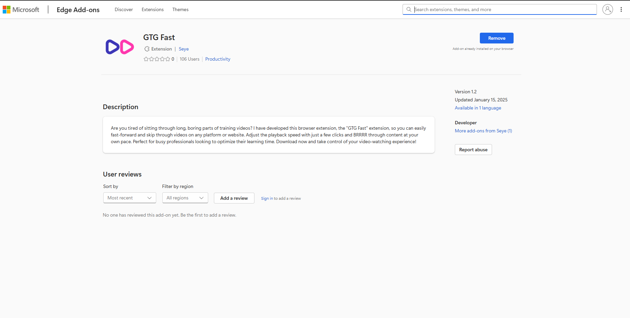Open the three-dot settings menu
This screenshot has height=318, width=630.
tap(621, 9)
